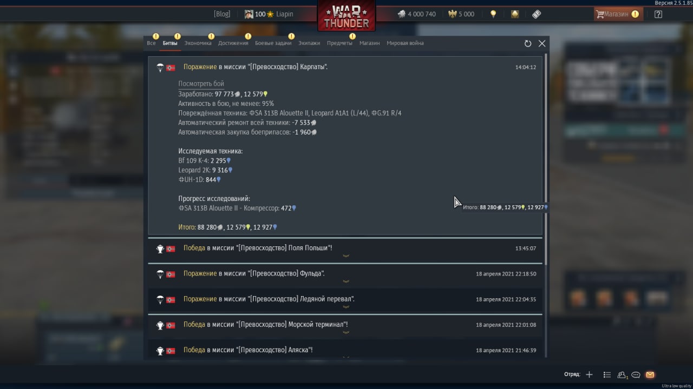Click the refresh icon in the message log
This screenshot has height=389, width=693.
[528, 44]
